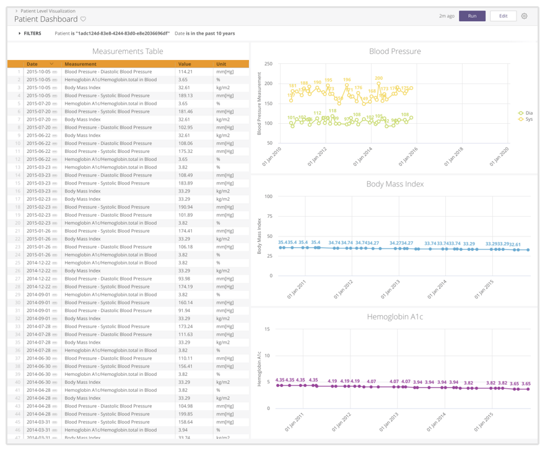Screen dimensions: 545x452
Task: Open the ellipsis menu on row 33's date
Action: (54, 326)
